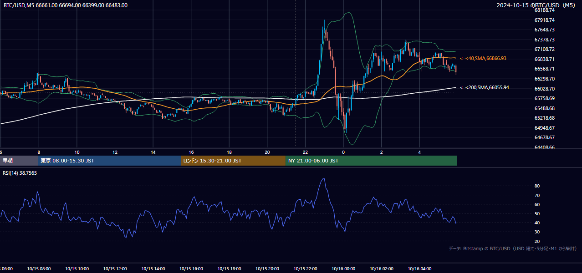Click price axis label 65488.68

coord(544,108)
